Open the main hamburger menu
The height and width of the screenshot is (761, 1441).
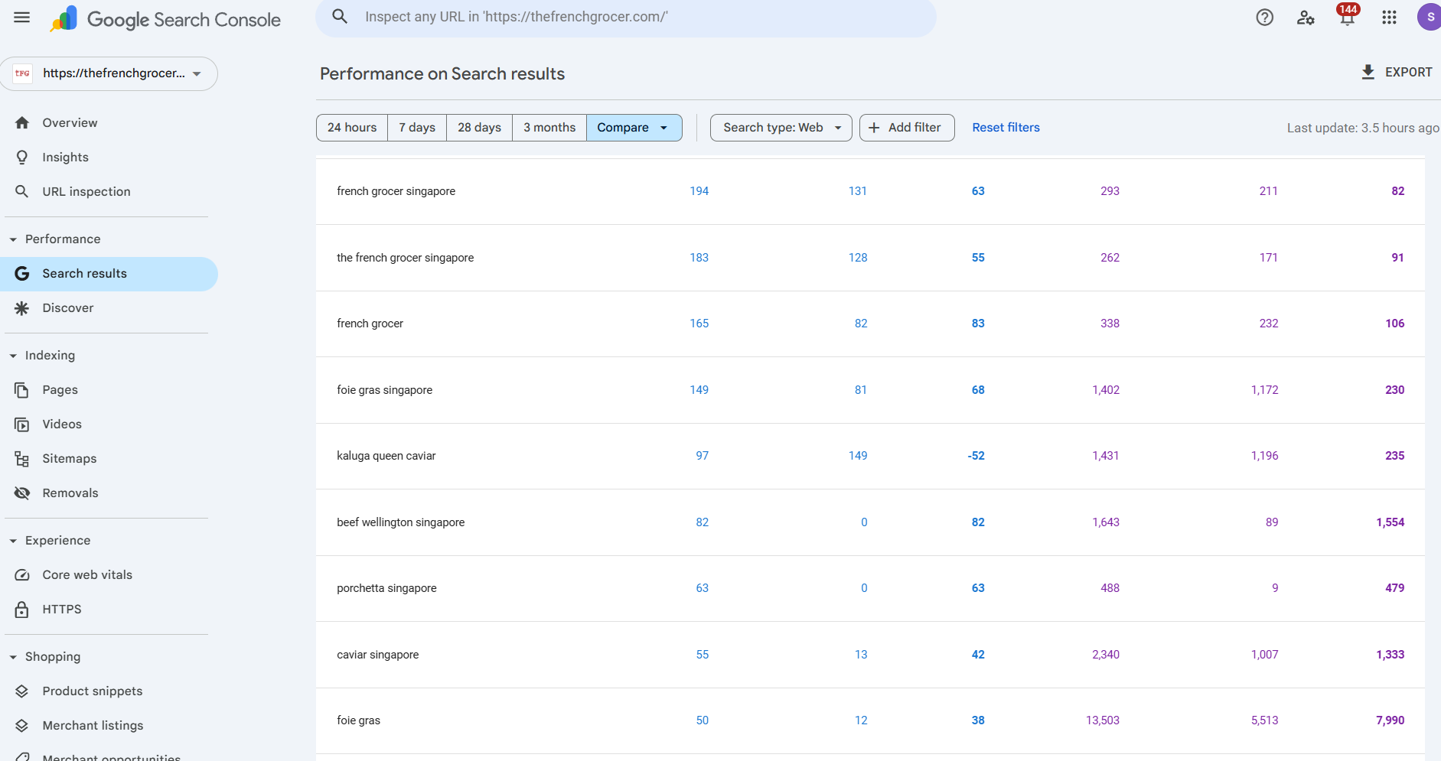tap(22, 18)
